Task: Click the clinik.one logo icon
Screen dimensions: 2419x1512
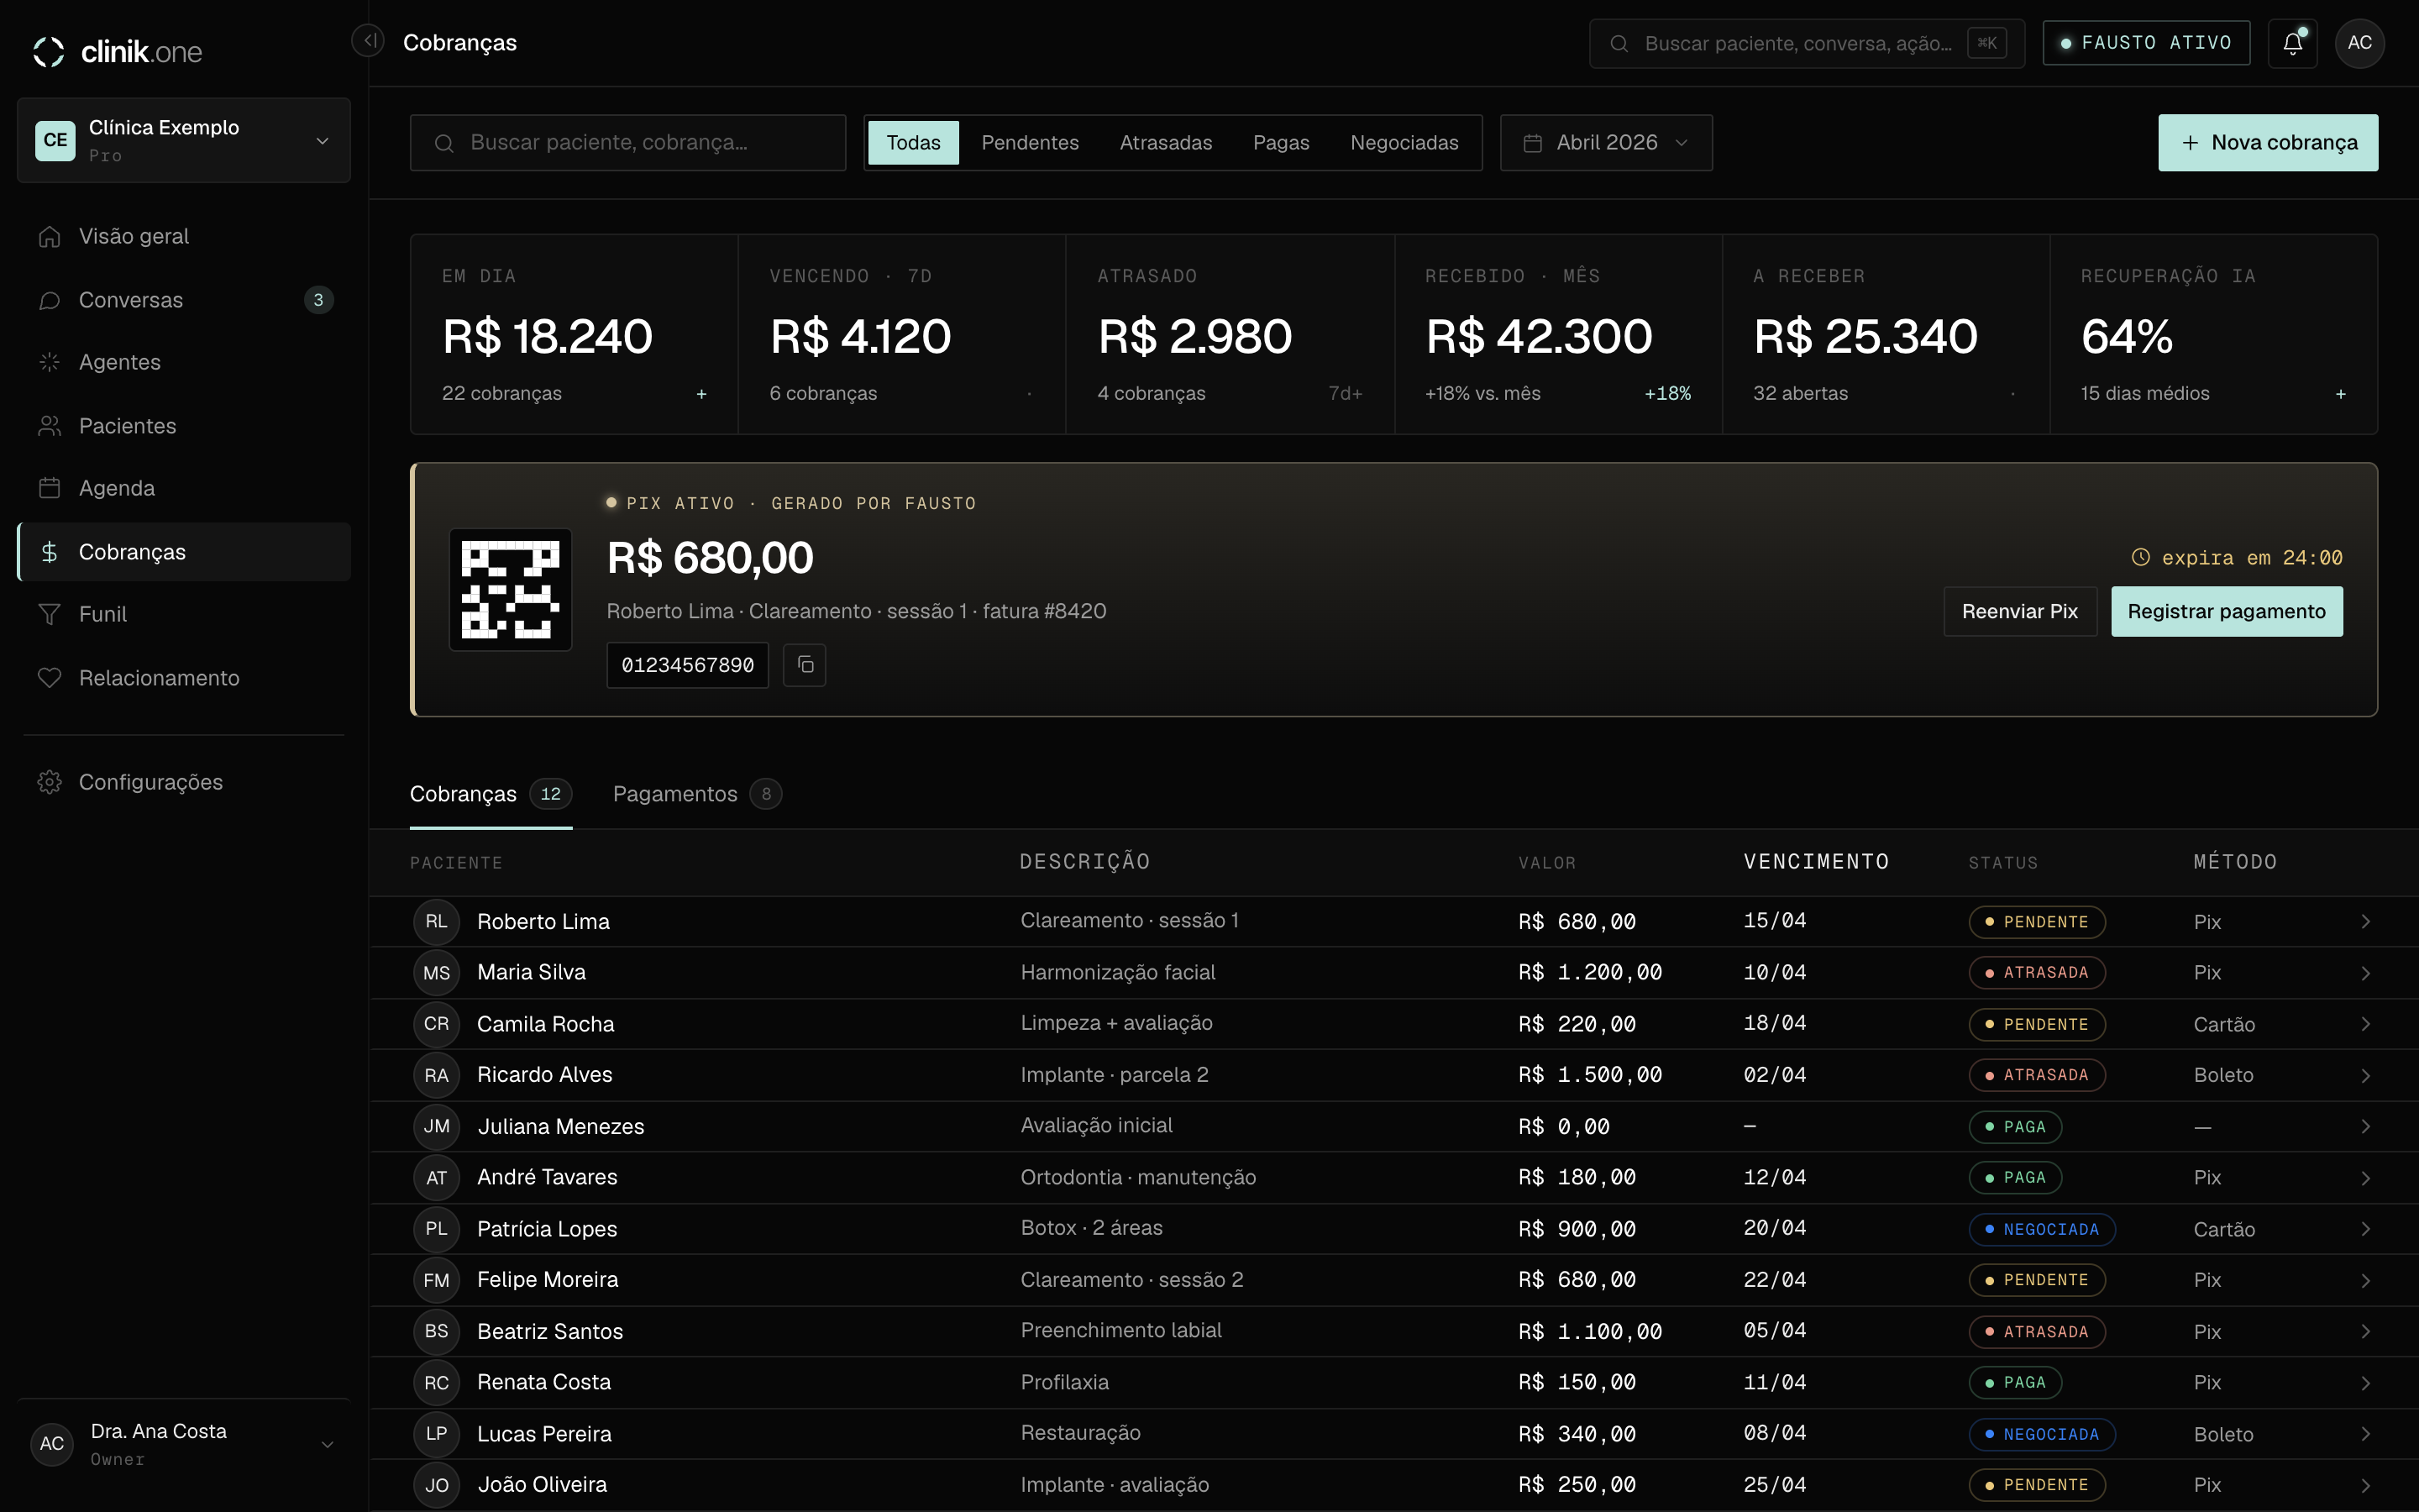Action: pos(49,51)
